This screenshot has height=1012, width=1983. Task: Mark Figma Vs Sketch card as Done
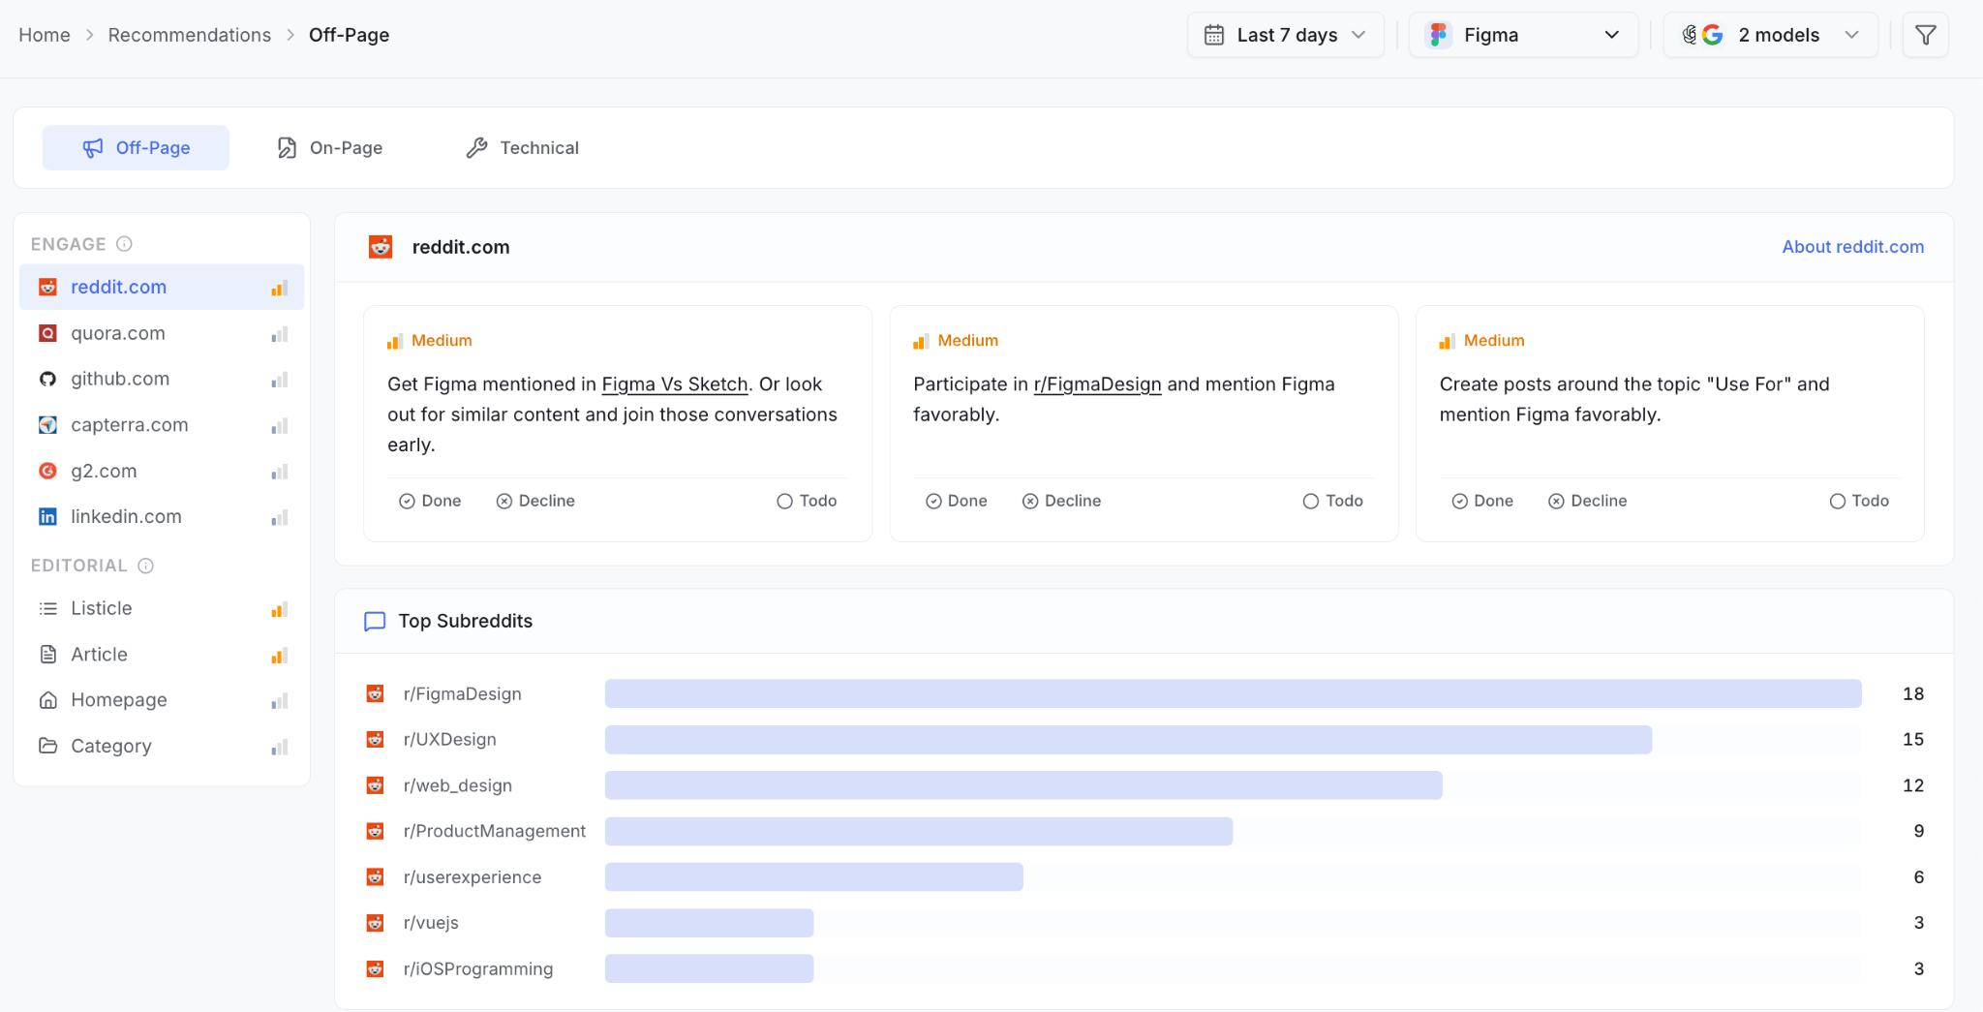pos(430,501)
